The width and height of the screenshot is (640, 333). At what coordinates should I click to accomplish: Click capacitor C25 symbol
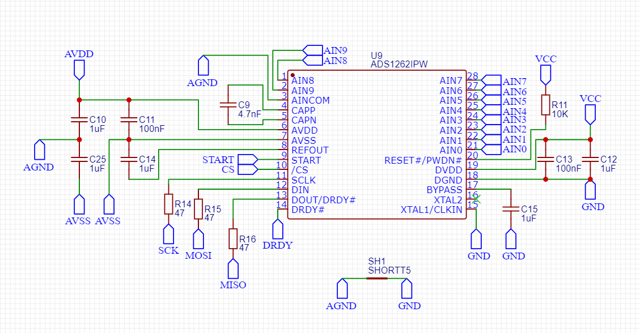click(x=79, y=159)
